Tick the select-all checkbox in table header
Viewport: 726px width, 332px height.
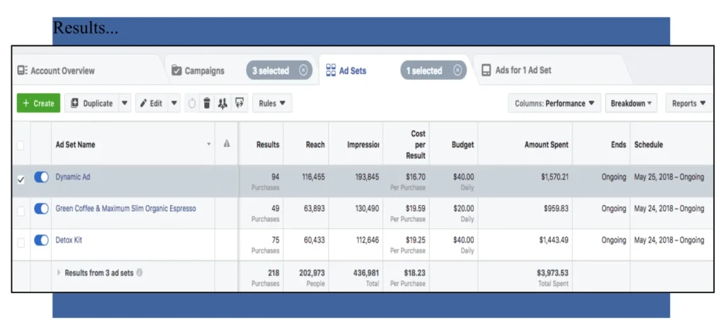[21, 145]
